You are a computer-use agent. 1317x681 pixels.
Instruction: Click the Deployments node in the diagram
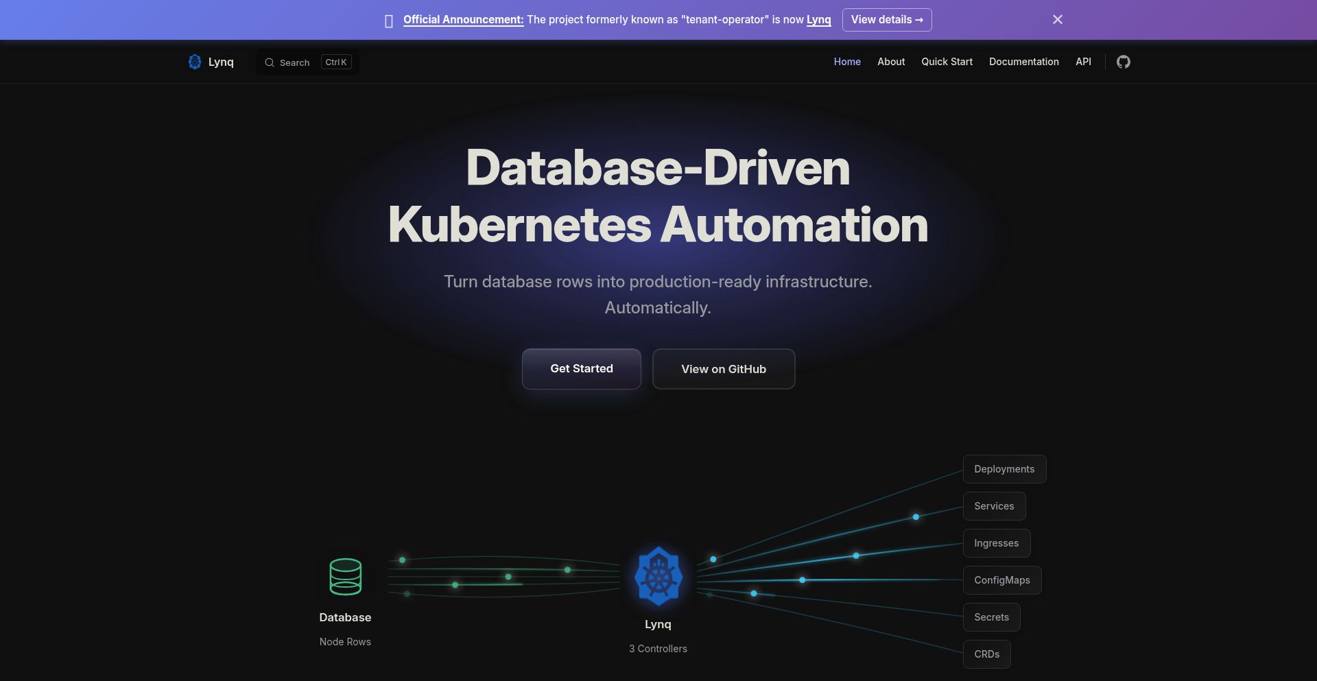coord(1004,469)
